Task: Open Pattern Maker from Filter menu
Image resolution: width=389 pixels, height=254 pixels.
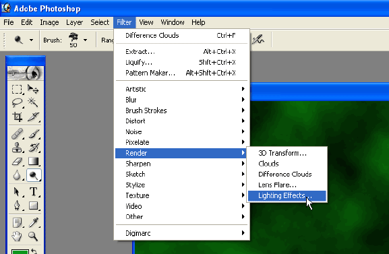Action: pos(181,73)
